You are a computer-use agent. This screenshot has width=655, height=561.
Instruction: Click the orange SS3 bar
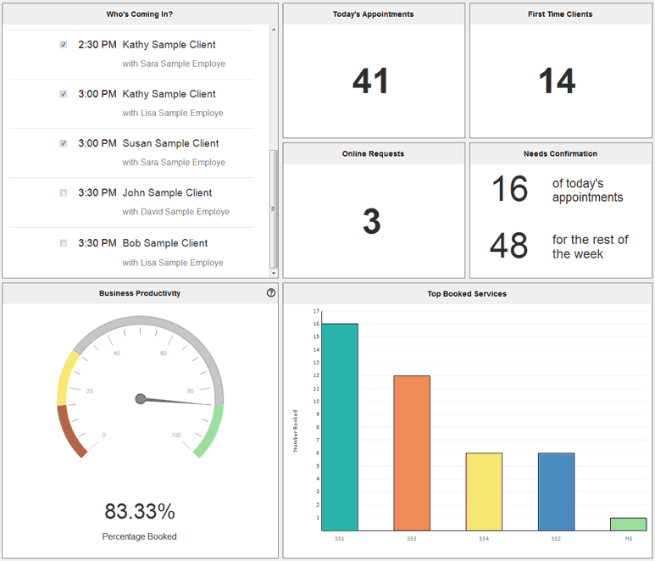(x=412, y=453)
